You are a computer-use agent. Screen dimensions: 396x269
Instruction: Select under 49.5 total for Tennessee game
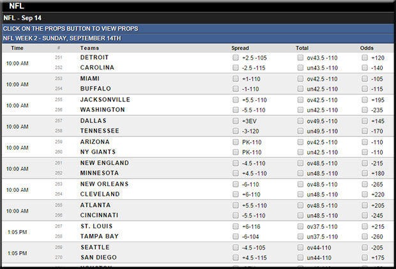click(x=300, y=131)
